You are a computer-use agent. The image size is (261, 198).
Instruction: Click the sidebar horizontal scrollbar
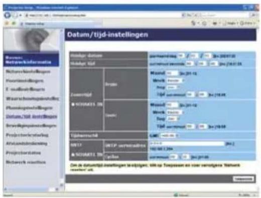pyautogui.click(x=32, y=189)
